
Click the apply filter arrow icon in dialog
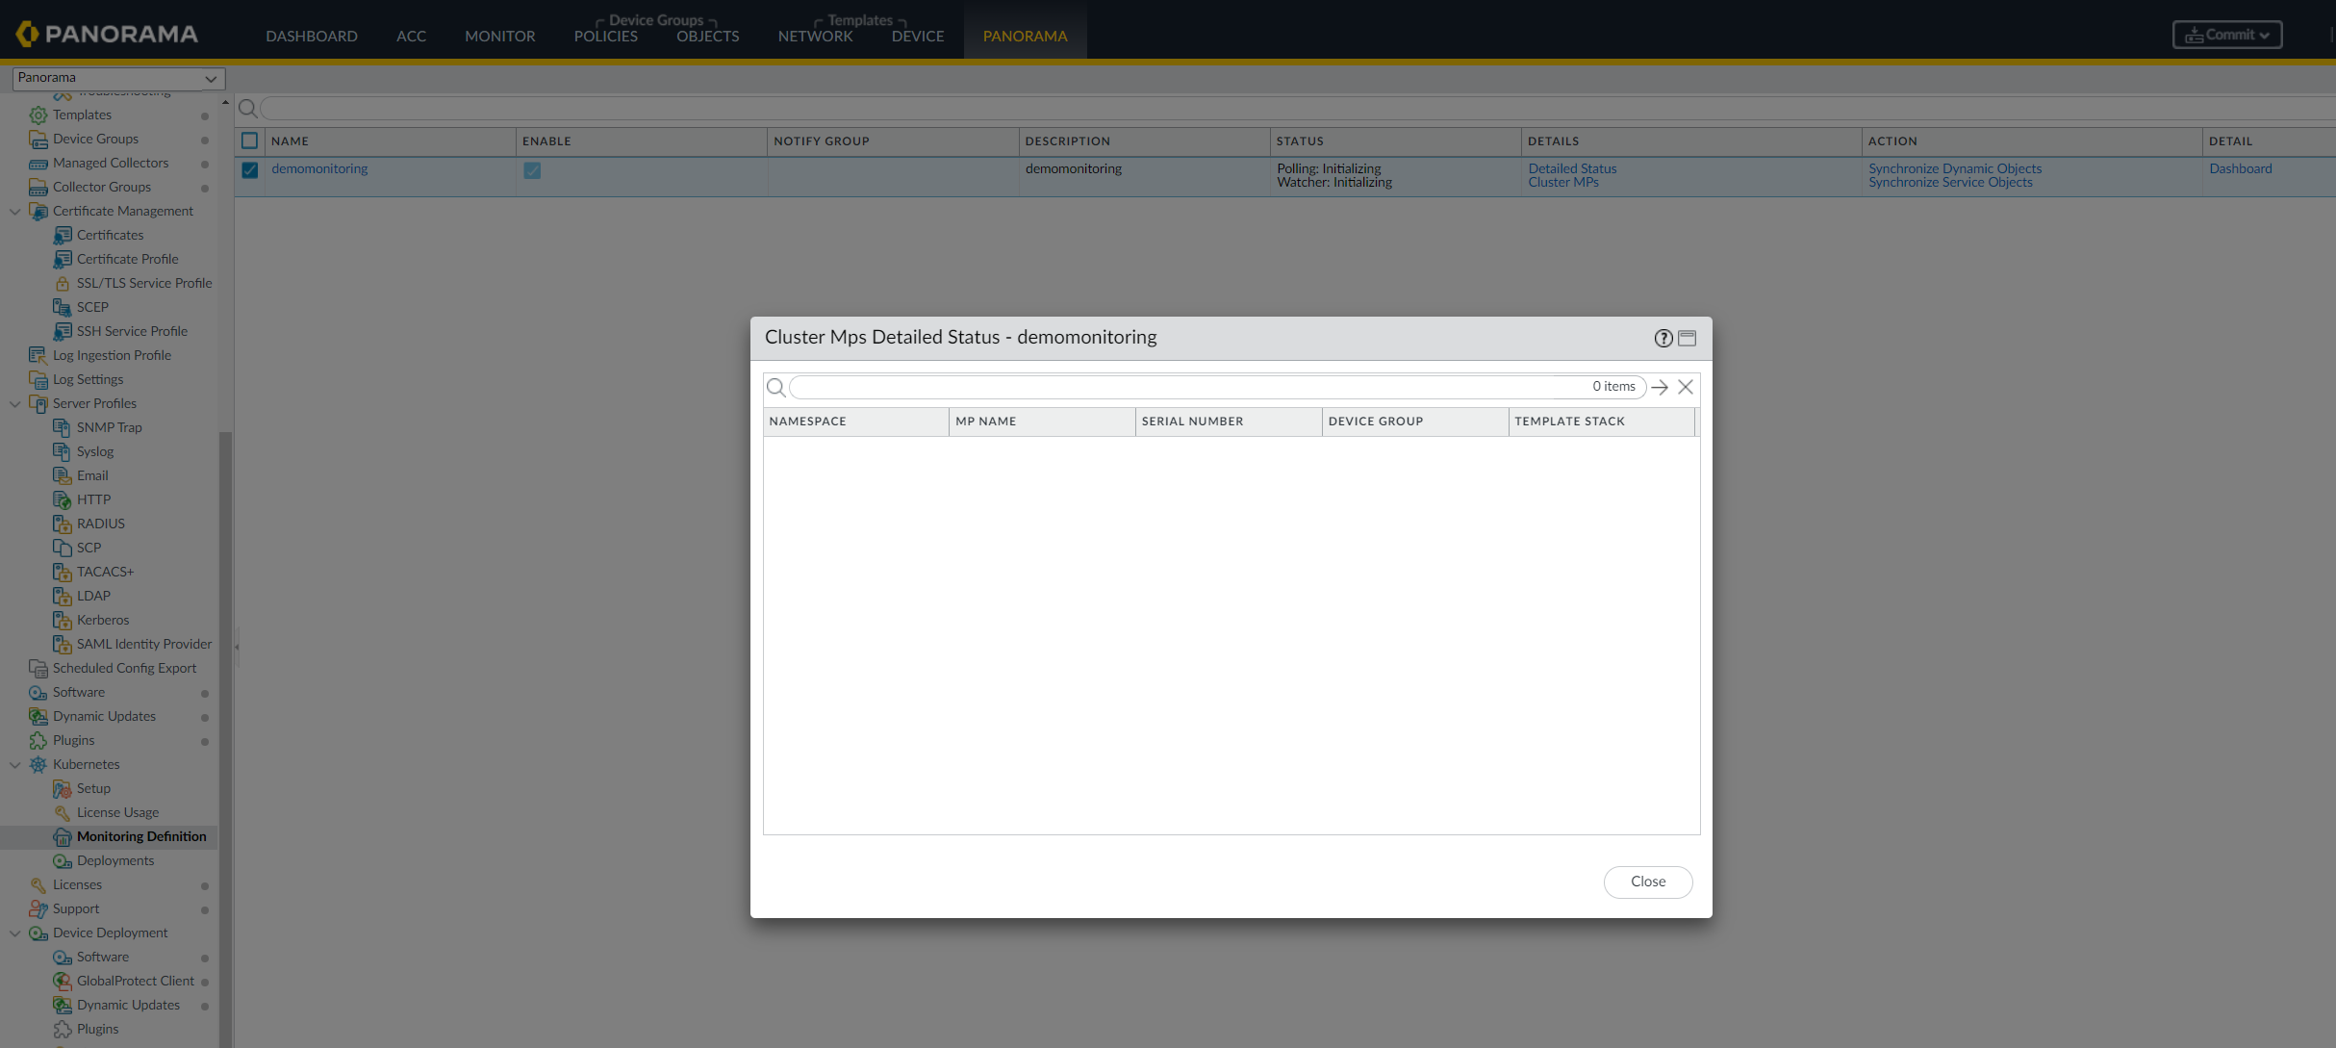tap(1660, 387)
